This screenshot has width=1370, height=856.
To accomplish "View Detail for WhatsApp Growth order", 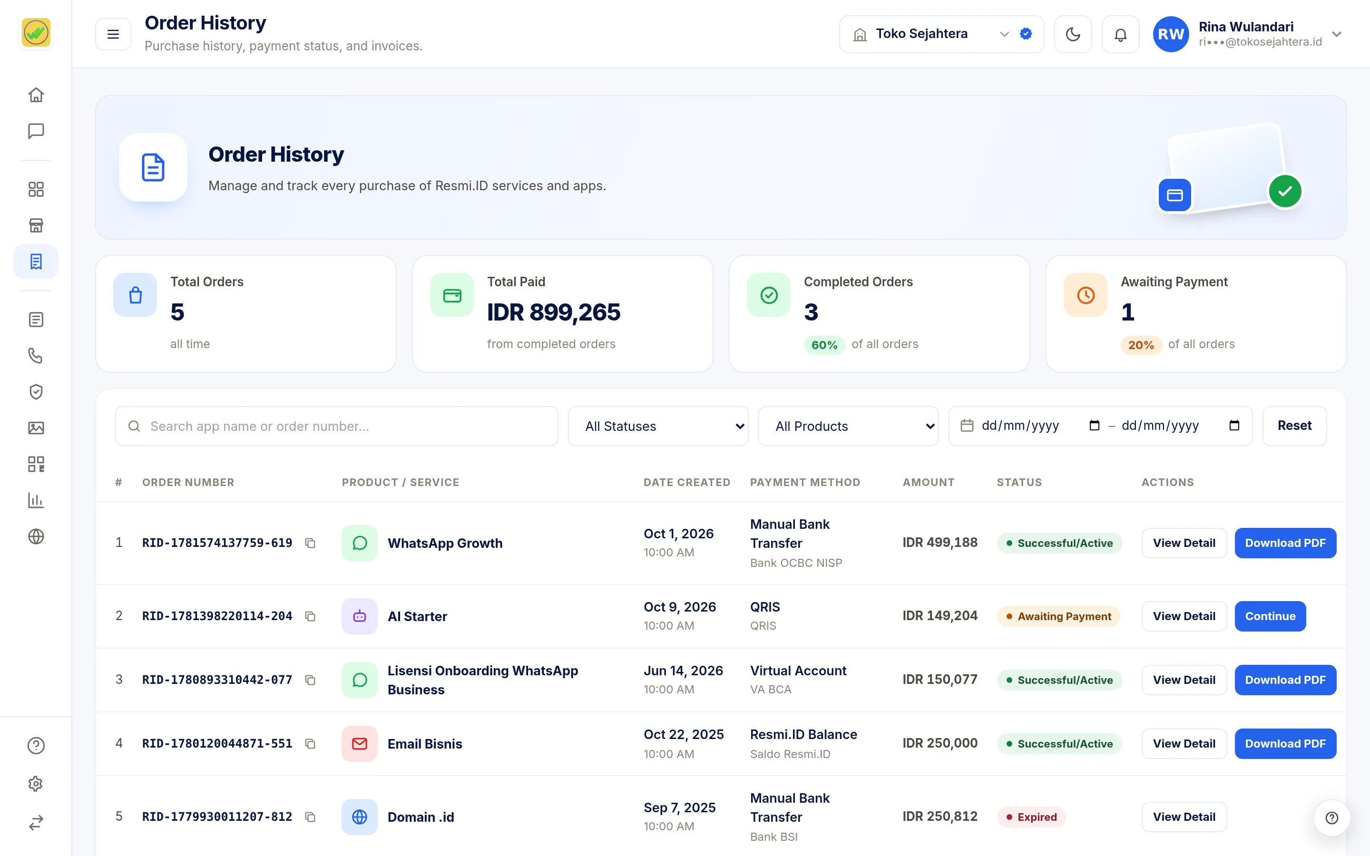I will point(1184,543).
